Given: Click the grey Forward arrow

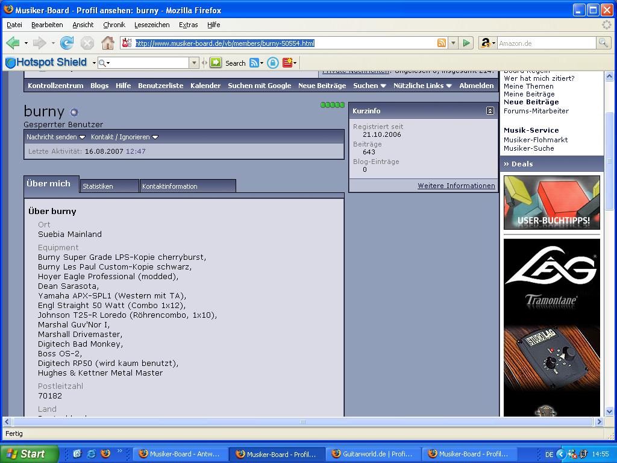Looking at the screenshot, I should [39, 43].
